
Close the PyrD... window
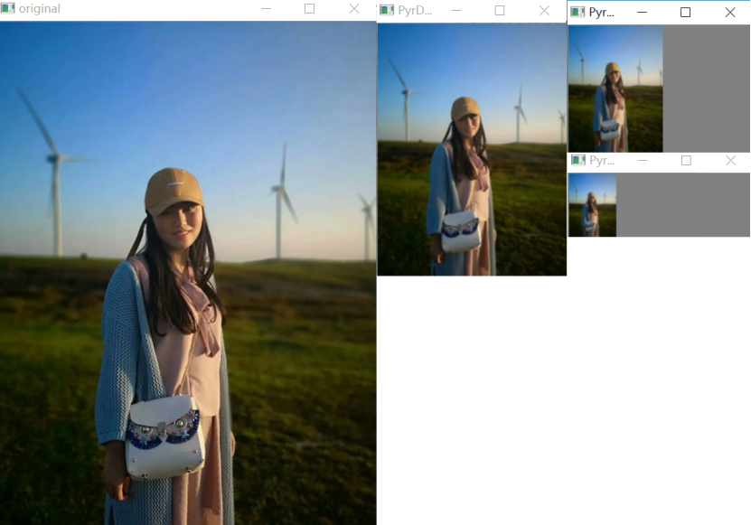(x=544, y=10)
